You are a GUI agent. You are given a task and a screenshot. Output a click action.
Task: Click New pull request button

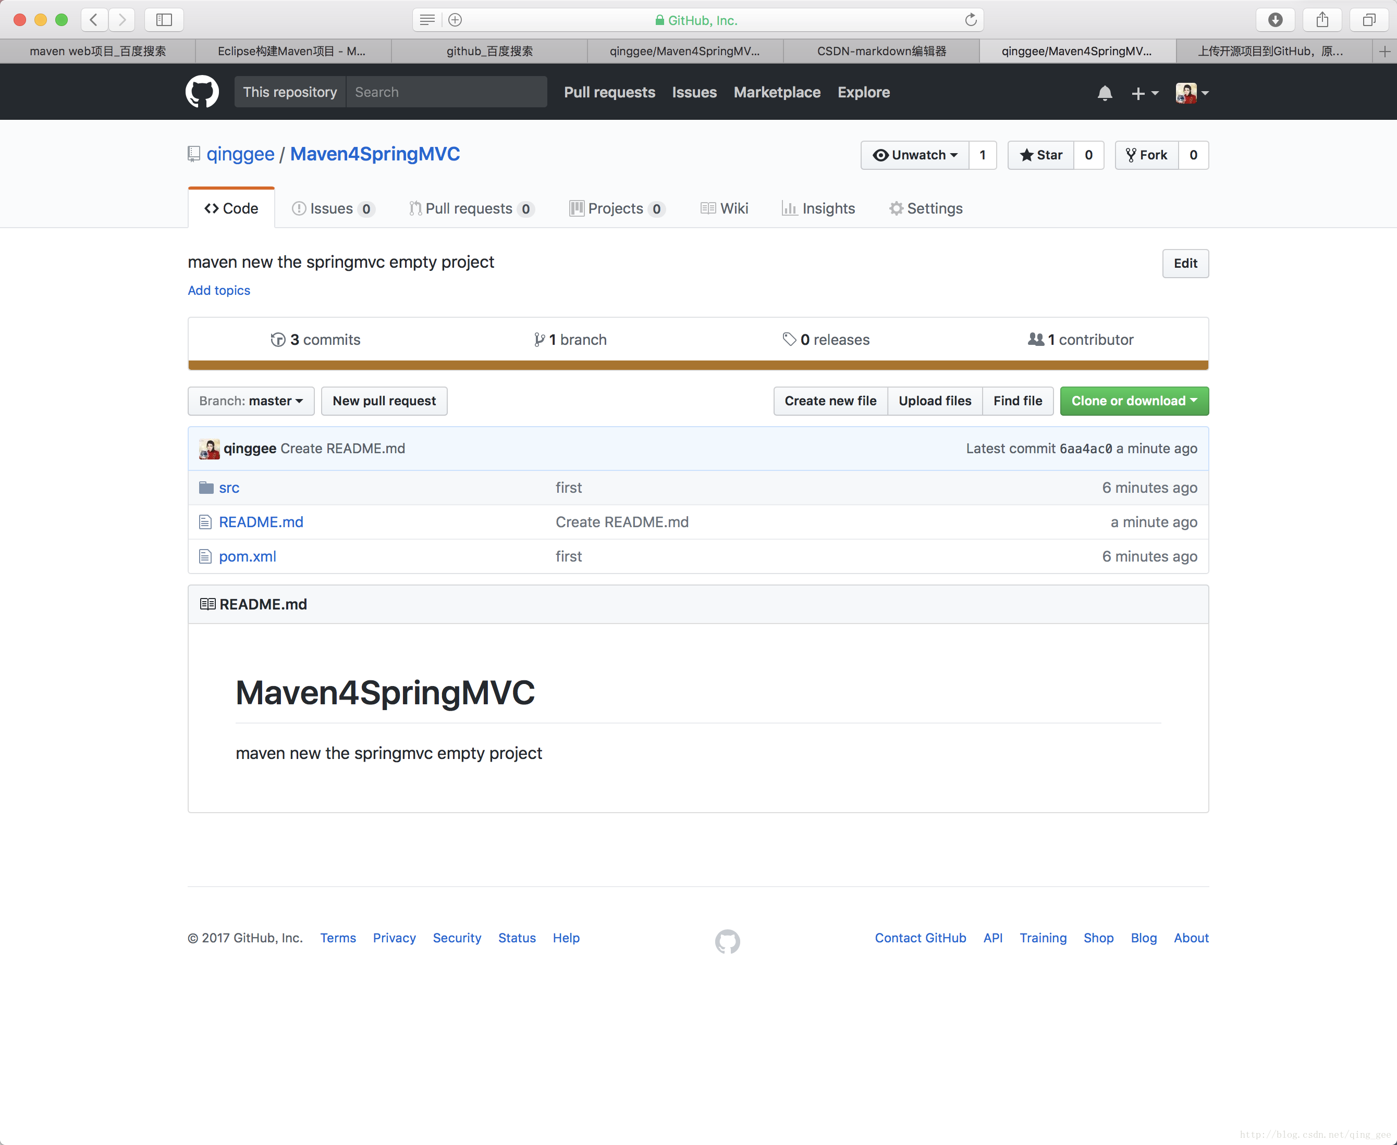click(x=384, y=401)
